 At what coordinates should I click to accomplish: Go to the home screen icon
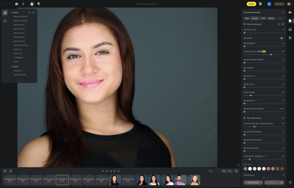[16, 4]
